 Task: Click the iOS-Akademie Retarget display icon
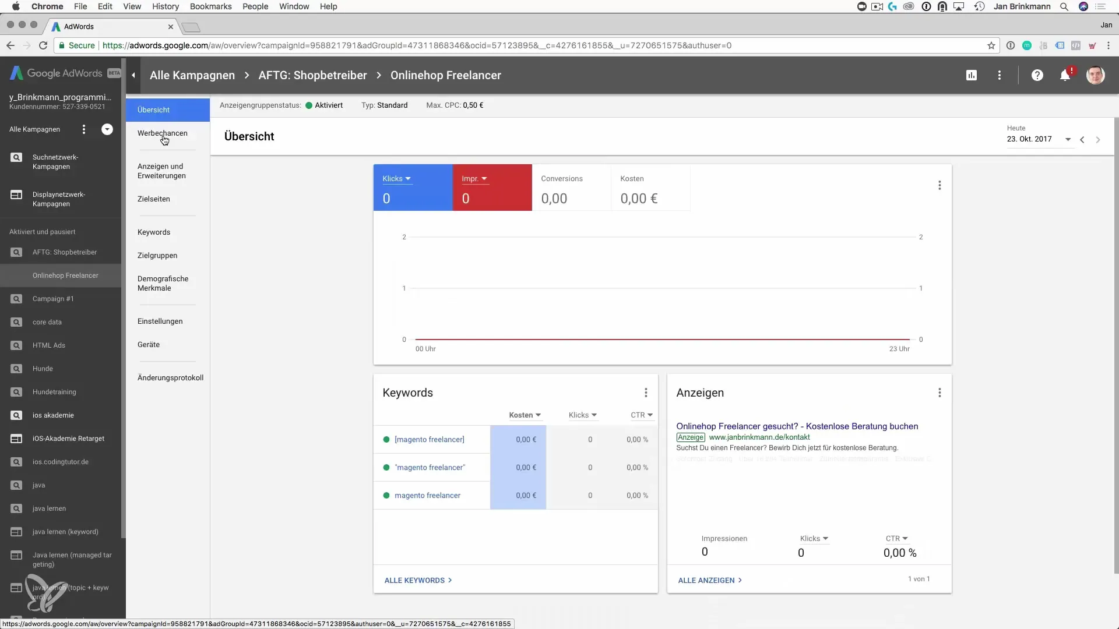tap(16, 439)
